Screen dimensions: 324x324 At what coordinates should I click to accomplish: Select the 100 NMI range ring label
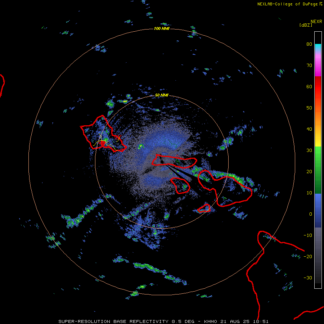click(162, 28)
